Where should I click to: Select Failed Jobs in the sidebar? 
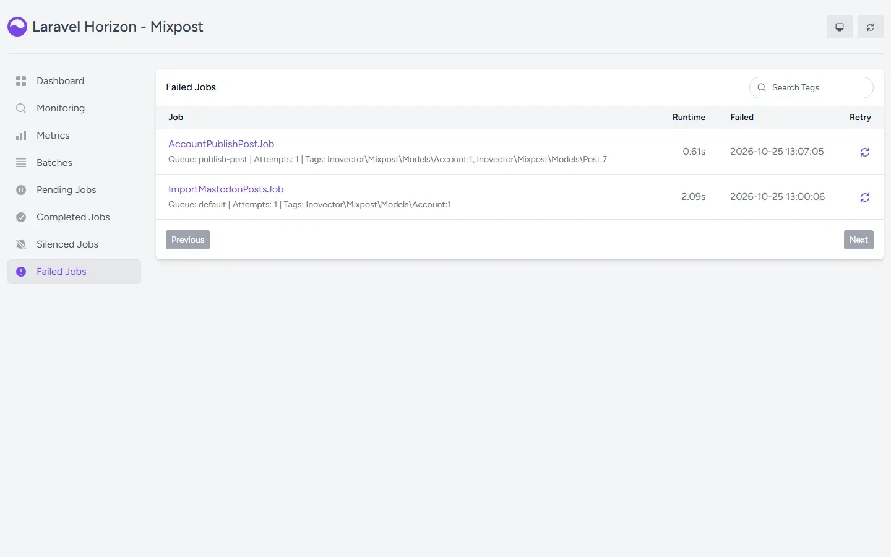click(x=74, y=272)
